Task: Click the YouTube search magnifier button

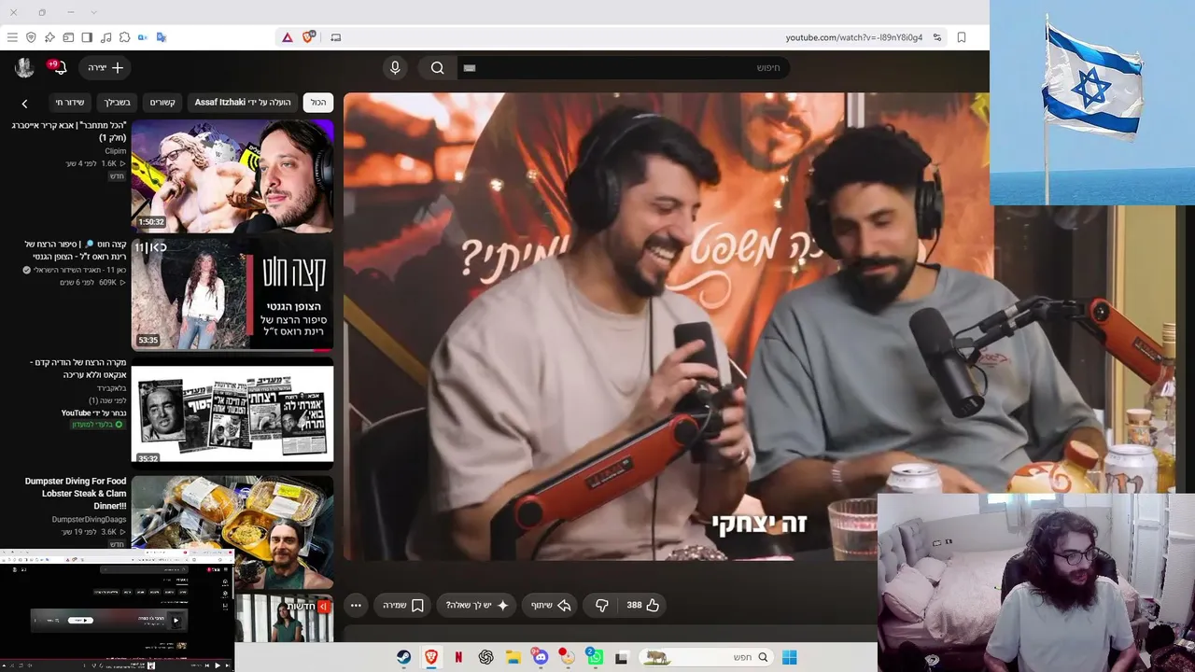Action: click(x=437, y=67)
